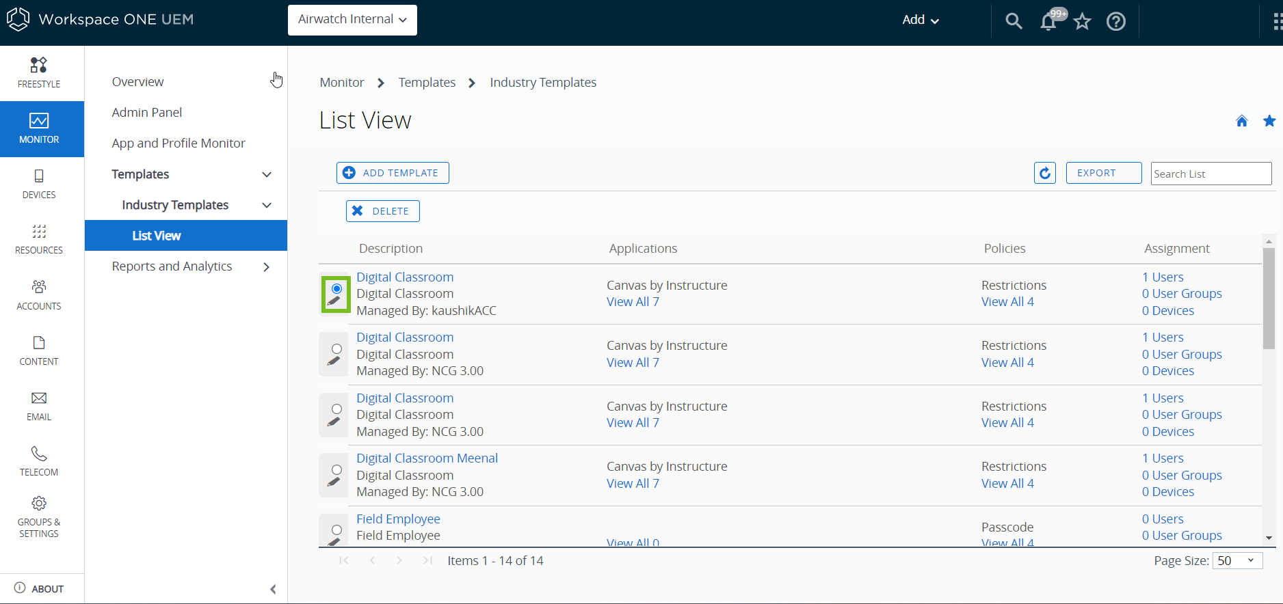This screenshot has height=604, width=1283.
Task: Refresh the template list
Action: tap(1045, 173)
